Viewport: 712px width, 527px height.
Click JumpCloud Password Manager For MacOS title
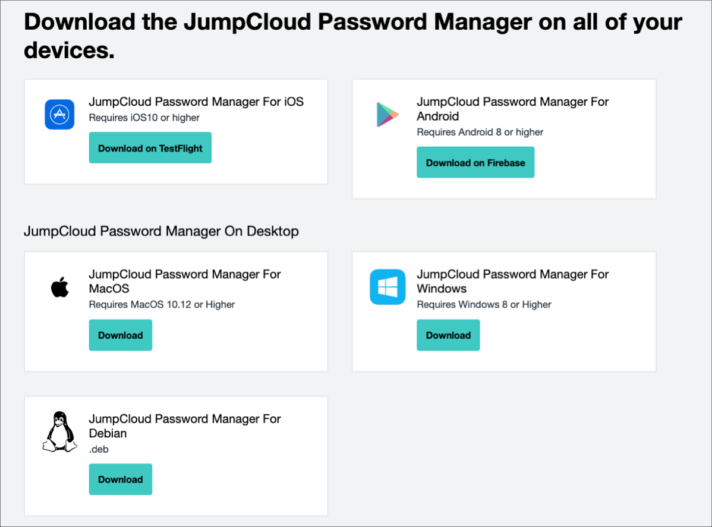185,281
